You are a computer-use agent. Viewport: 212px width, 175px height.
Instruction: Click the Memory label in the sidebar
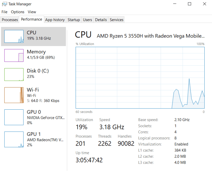[x=37, y=52]
